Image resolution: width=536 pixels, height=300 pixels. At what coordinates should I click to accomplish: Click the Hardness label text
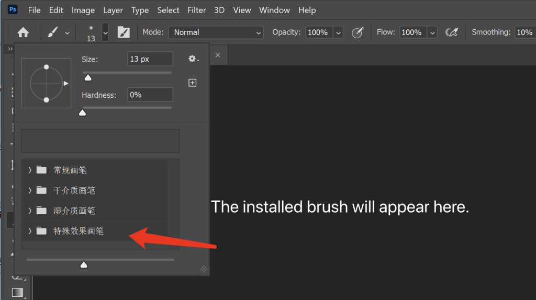click(x=99, y=95)
